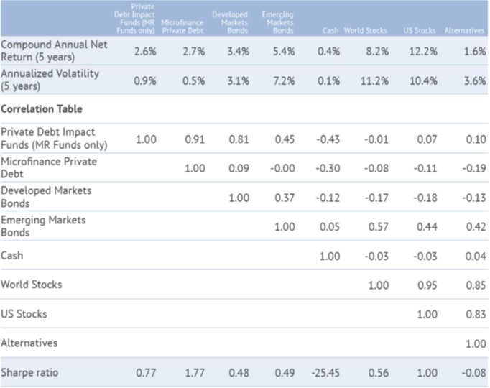This screenshot has height=388, width=490.
Task: Click the Correlation Table section heading
Action: coord(42,109)
